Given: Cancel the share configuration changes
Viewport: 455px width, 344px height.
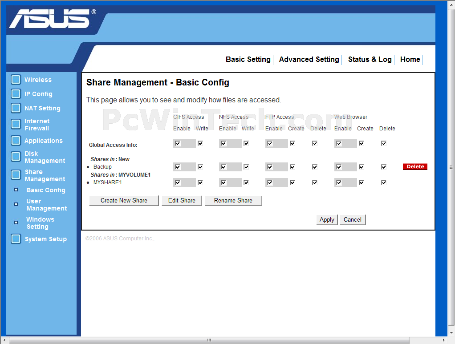Looking at the screenshot, I should [x=352, y=219].
